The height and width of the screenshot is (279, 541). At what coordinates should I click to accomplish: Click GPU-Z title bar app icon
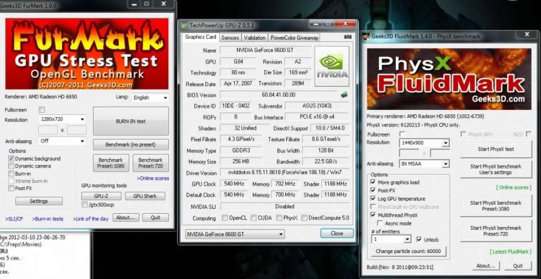(x=184, y=25)
